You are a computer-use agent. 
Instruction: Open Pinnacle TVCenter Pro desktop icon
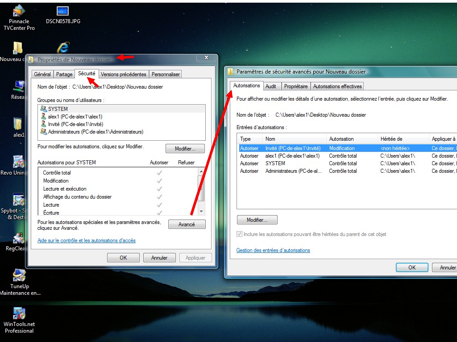(x=19, y=11)
